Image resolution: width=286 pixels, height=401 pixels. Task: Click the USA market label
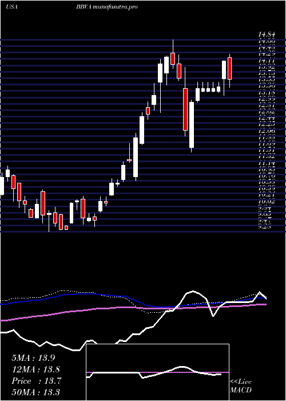coord(11,7)
